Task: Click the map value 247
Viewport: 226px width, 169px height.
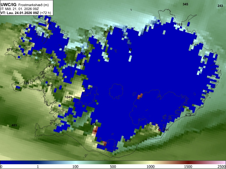Action: [58, 125]
